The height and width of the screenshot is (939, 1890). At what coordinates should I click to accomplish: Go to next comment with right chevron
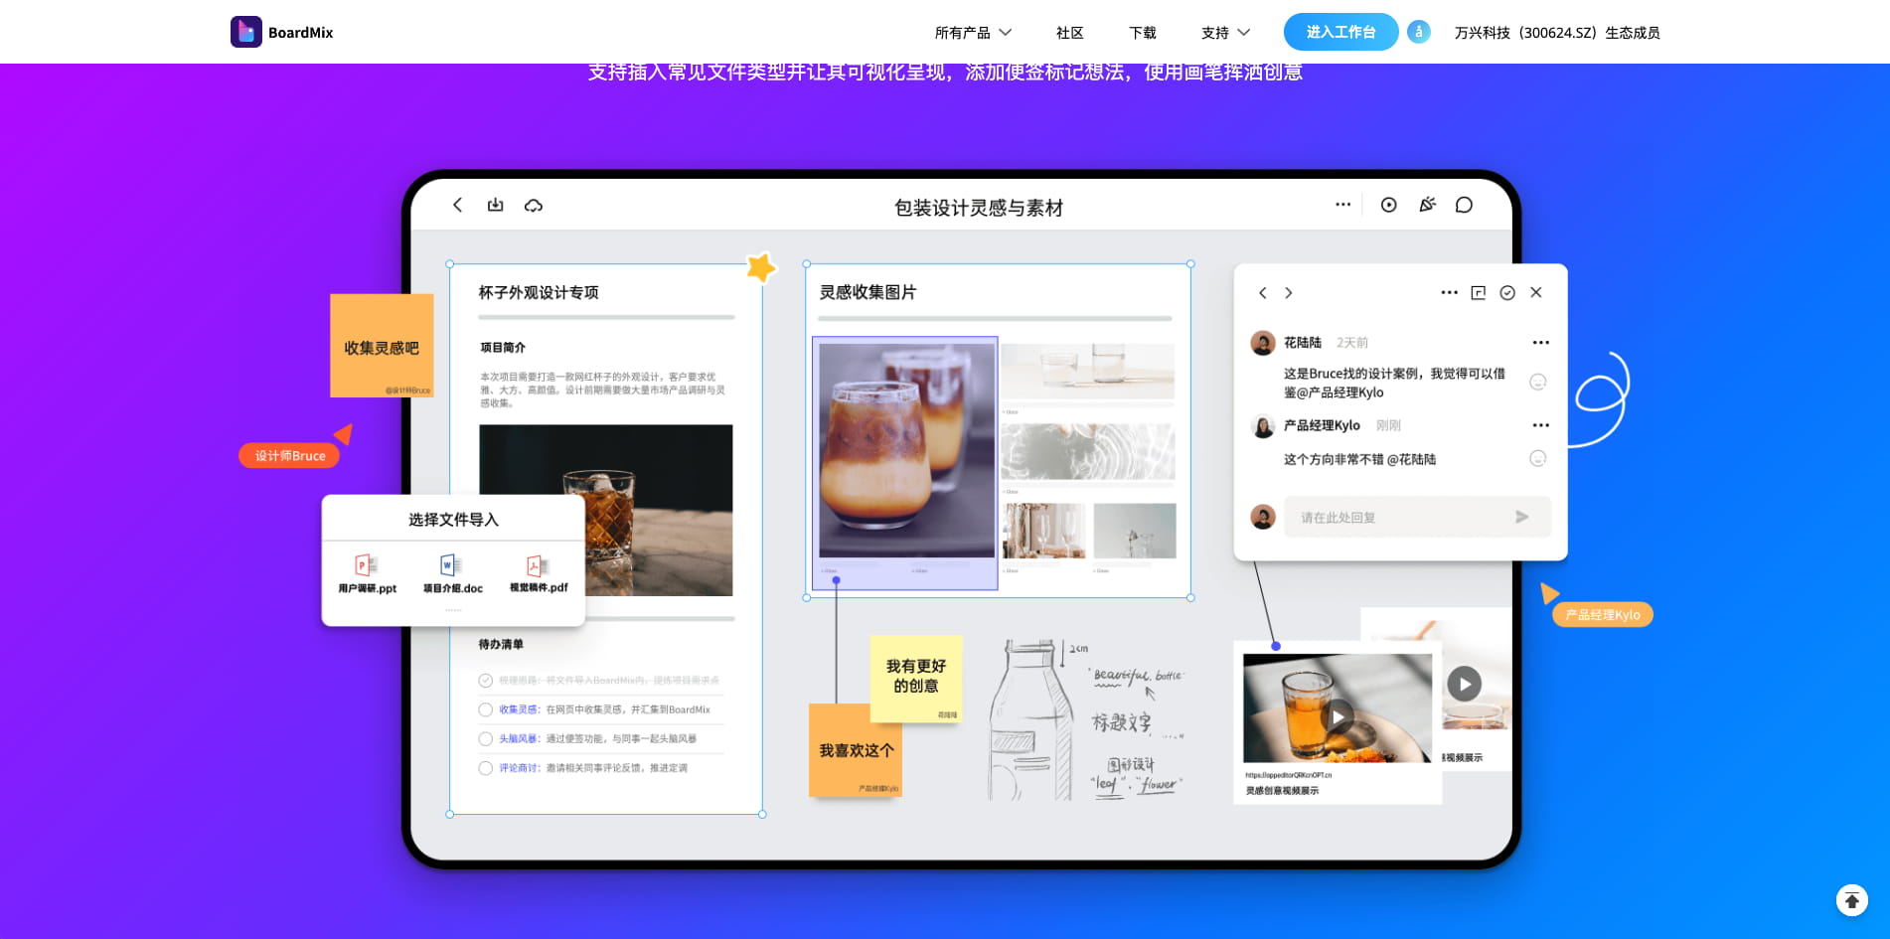click(1288, 292)
